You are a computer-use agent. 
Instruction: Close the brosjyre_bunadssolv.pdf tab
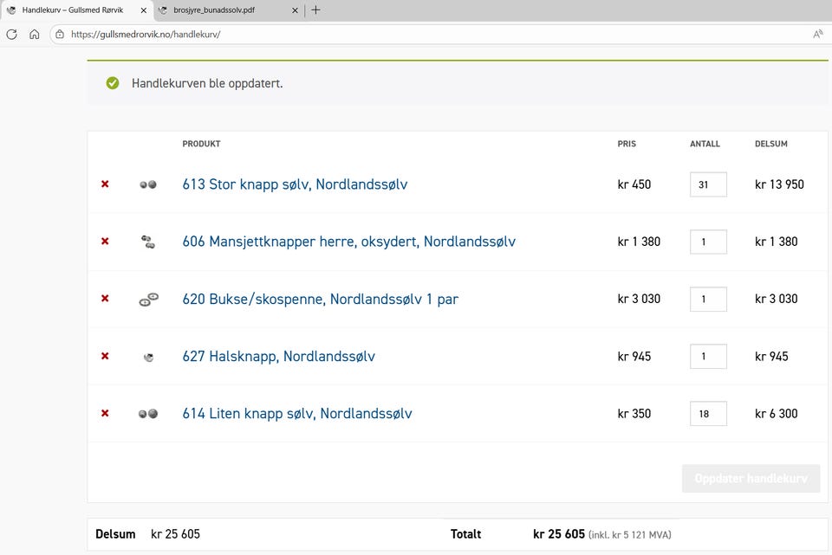pyautogui.click(x=295, y=10)
